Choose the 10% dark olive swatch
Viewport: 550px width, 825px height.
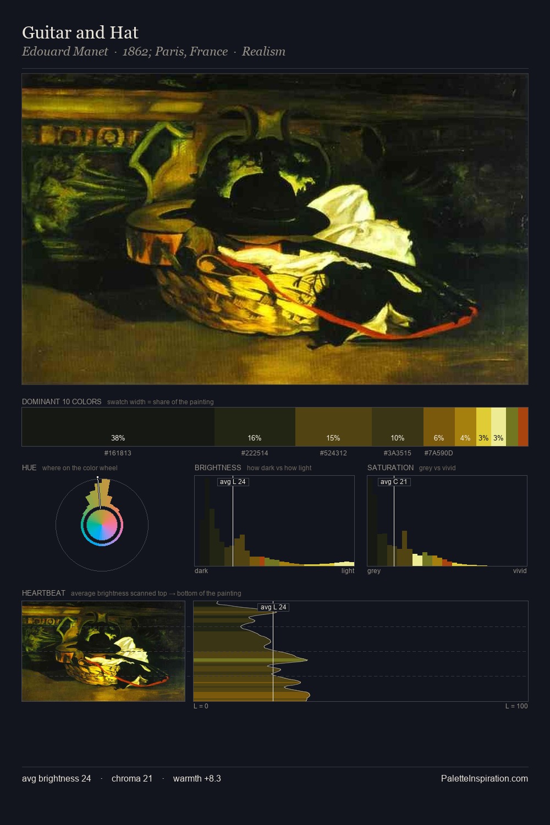(x=398, y=427)
